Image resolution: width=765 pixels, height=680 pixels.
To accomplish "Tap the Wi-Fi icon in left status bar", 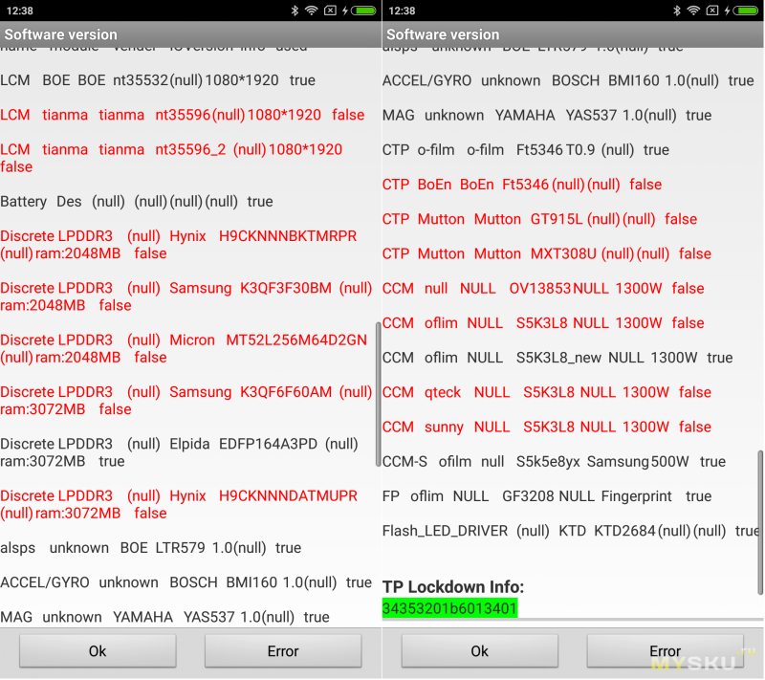I will tap(312, 11).
